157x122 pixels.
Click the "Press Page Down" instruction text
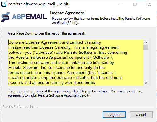[46, 33]
